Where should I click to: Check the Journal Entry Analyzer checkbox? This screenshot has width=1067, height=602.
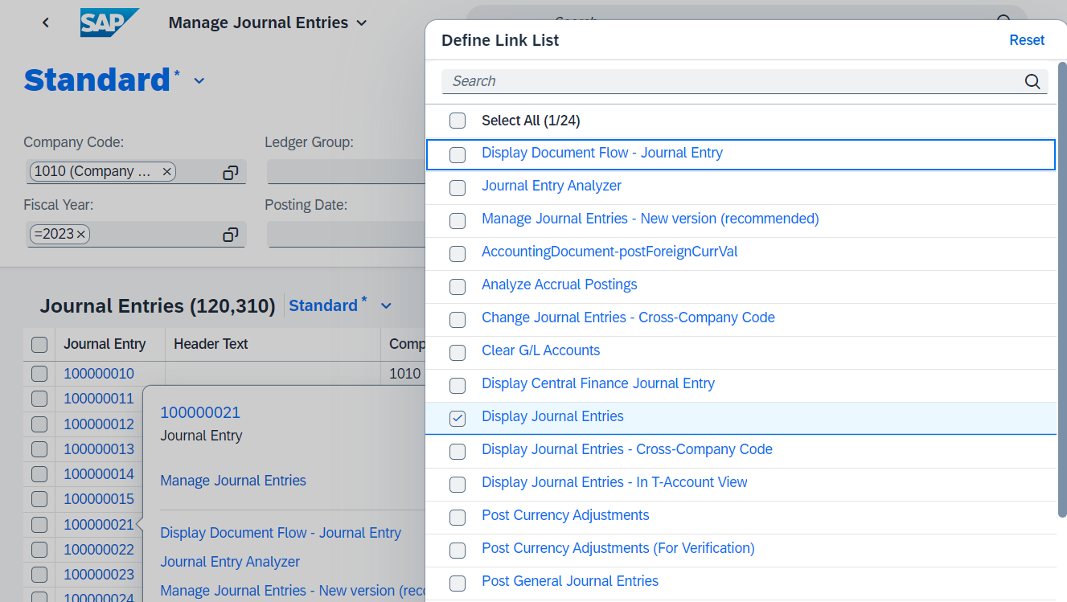click(x=458, y=187)
